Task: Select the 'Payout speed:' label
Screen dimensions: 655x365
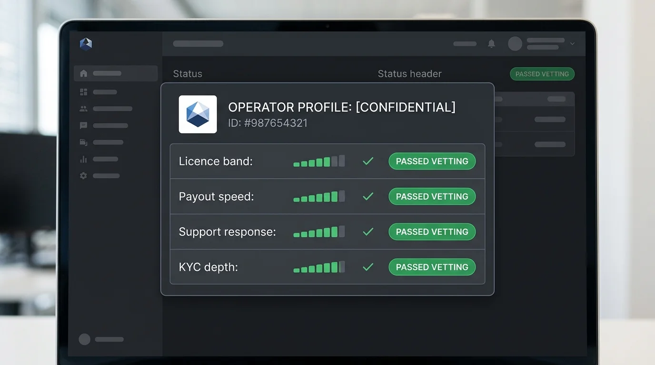Action: (216, 196)
